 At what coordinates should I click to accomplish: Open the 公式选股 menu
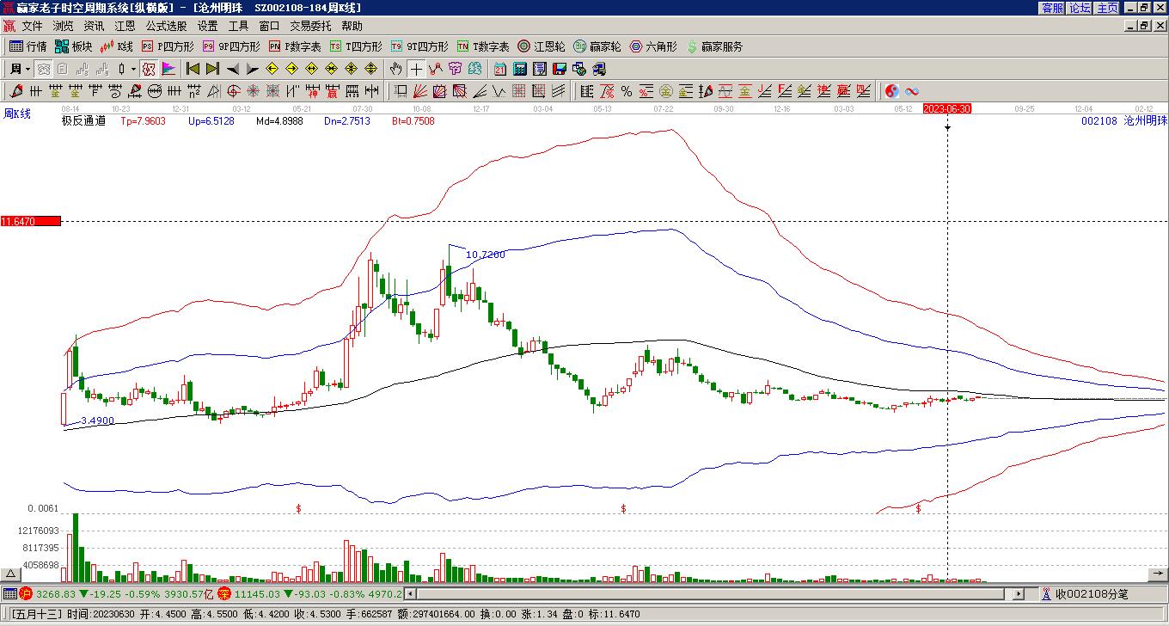point(166,27)
